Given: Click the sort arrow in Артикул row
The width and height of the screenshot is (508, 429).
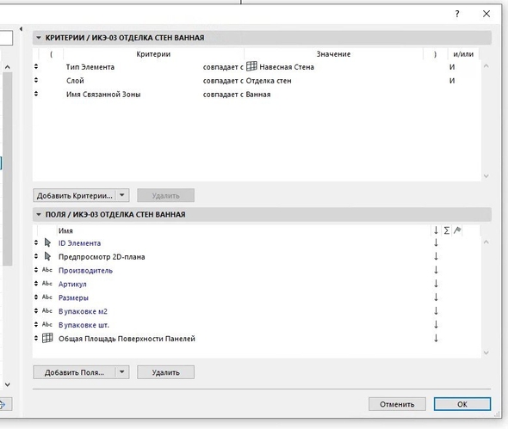Looking at the screenshot, I should click(x=436, y=284).
